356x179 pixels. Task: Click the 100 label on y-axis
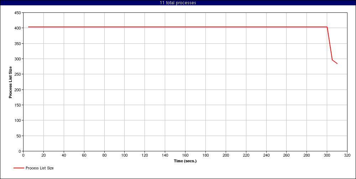(18, 120)
